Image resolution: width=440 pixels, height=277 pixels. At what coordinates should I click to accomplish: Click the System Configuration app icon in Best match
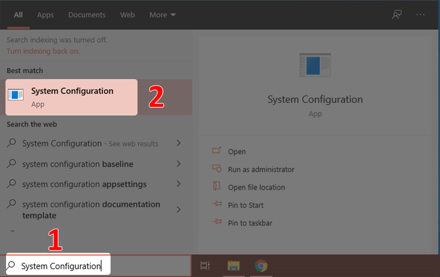16,95
